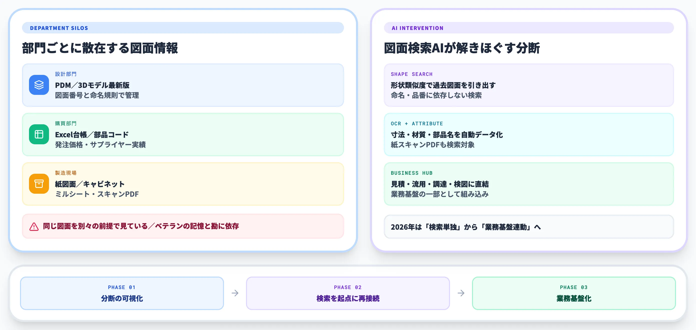696x330 pixels.
Task: Click the heading 図面検索AIが解きほぐす分断
Action: (x=462, y=48)
